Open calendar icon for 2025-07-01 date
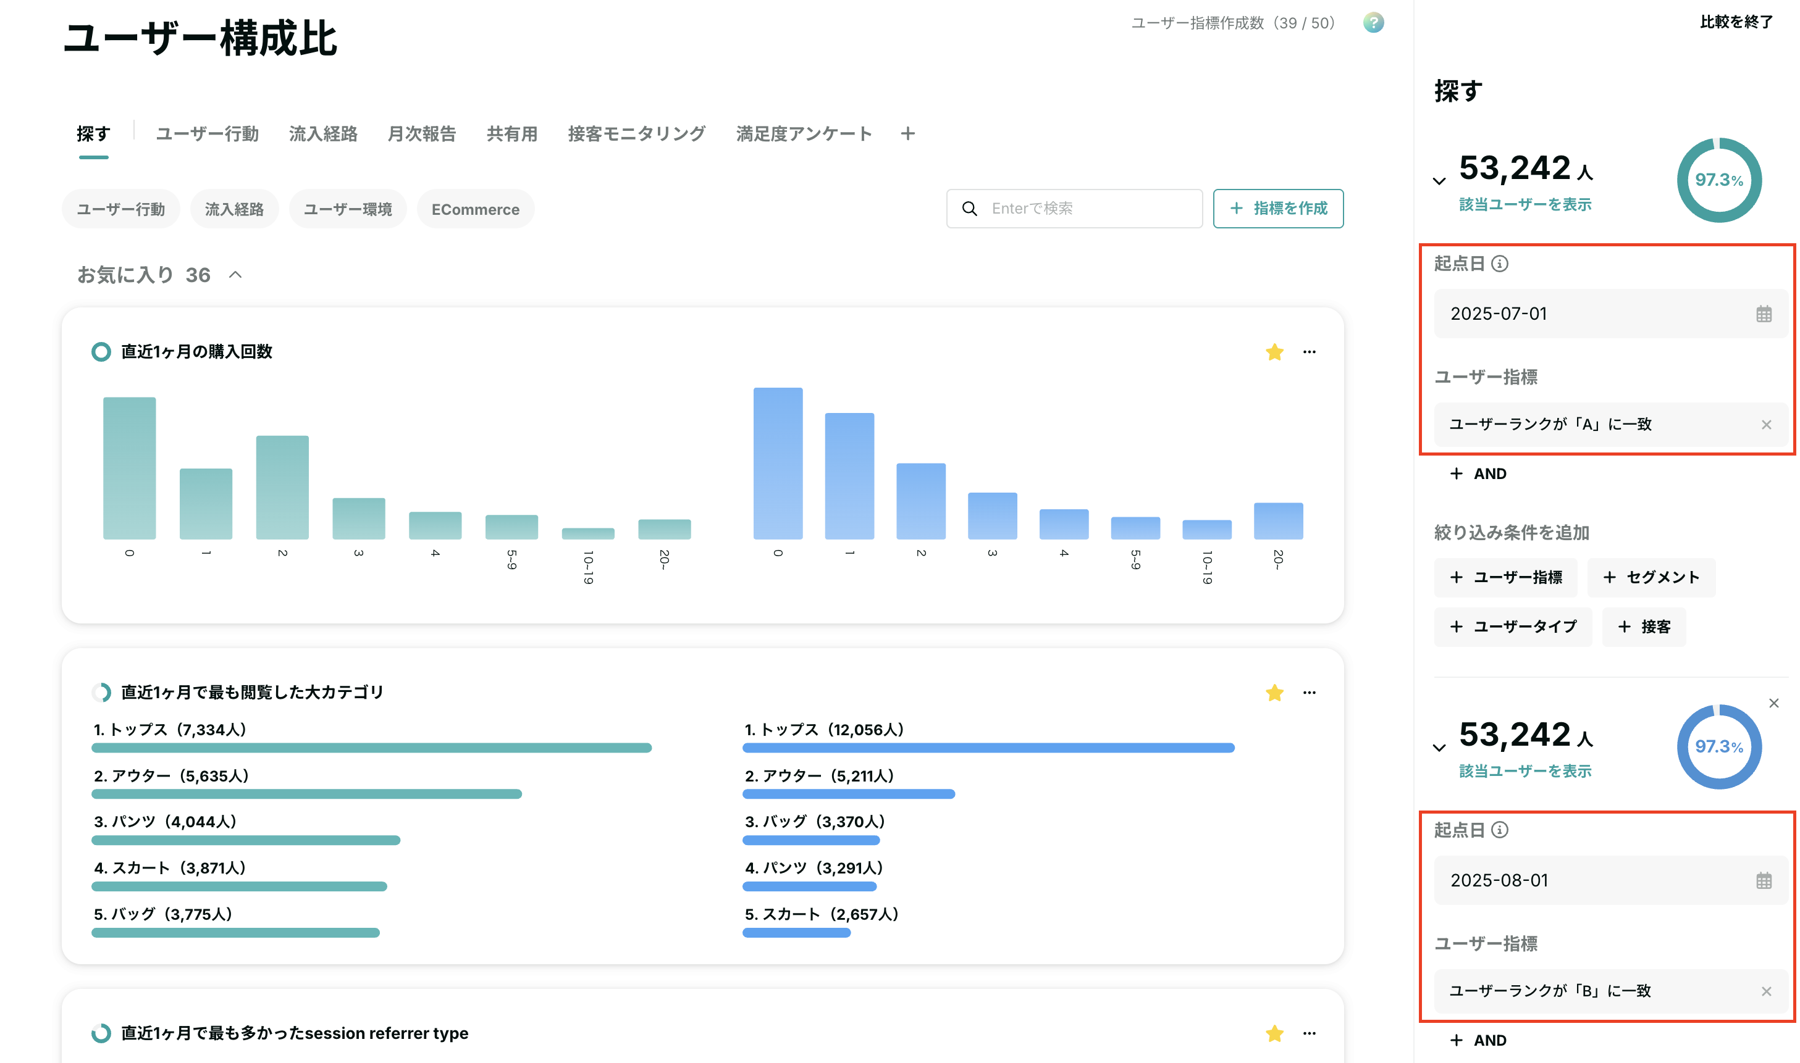This screenshot has height=1063, width=1800. (1764, 314)
